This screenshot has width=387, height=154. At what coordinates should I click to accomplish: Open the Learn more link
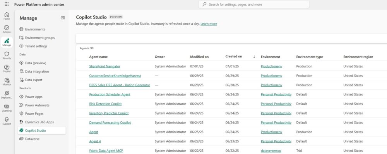pyautogui.click(x=209, y=24)
